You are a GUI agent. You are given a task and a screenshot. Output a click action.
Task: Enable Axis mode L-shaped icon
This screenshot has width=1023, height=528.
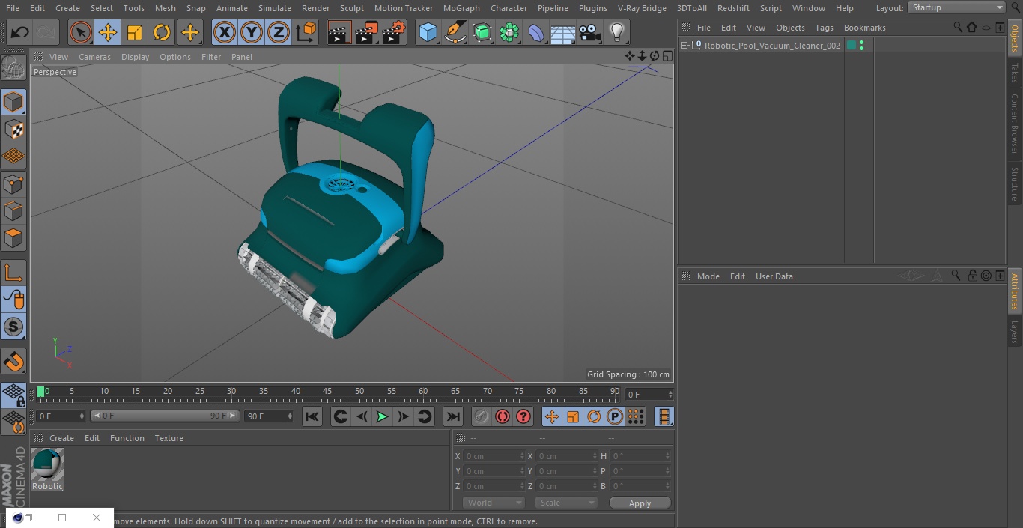(13, 273)
